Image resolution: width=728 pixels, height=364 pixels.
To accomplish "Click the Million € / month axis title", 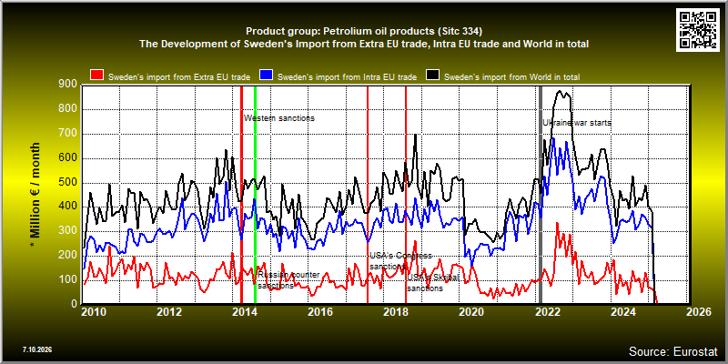I will [x=35, y=195].
